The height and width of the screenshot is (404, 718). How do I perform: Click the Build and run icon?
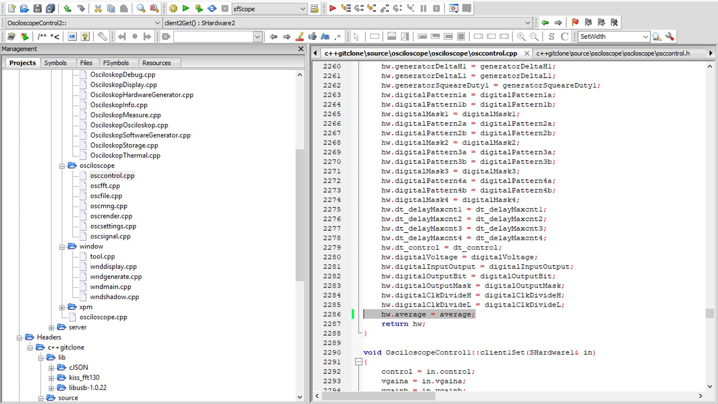point(199,9)
